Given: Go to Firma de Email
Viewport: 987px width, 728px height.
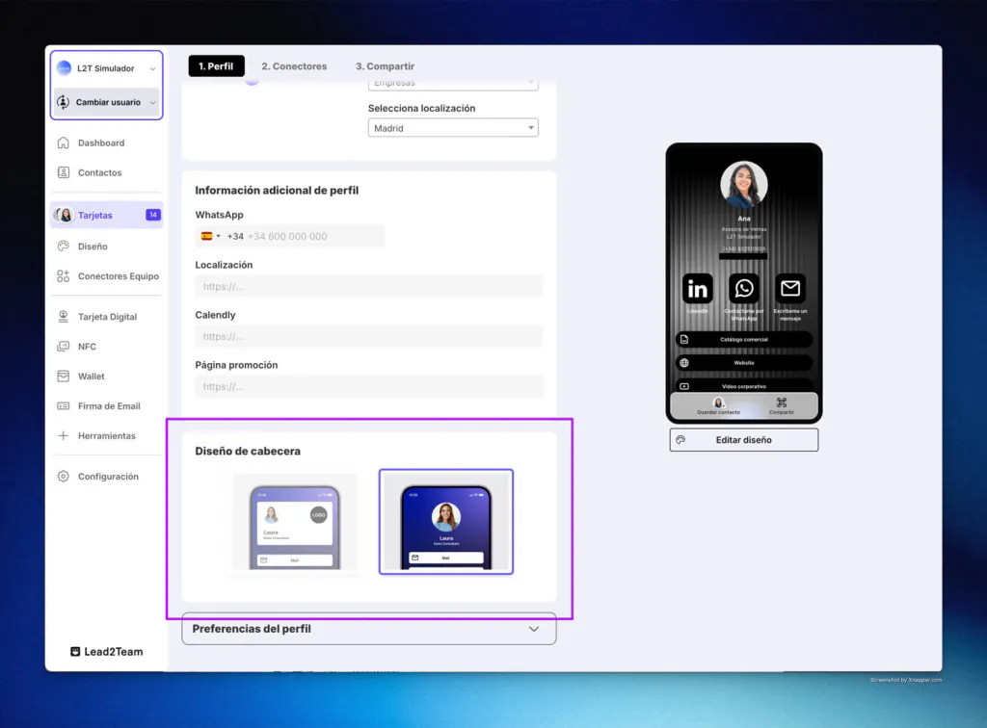Looking at the screenshot, I should [108, 406].
